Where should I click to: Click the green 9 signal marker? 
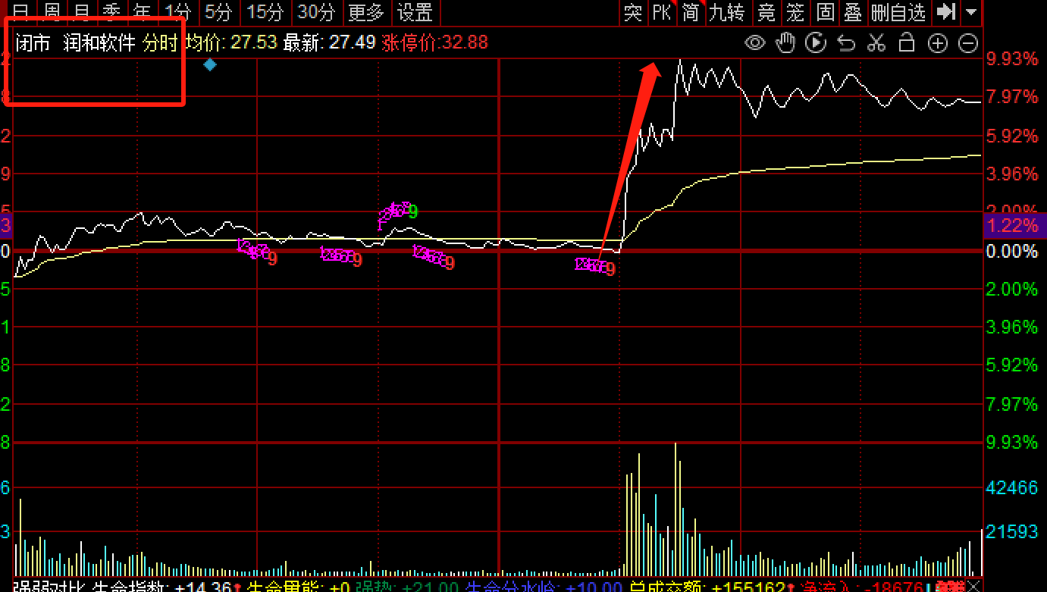coord(413,212)
